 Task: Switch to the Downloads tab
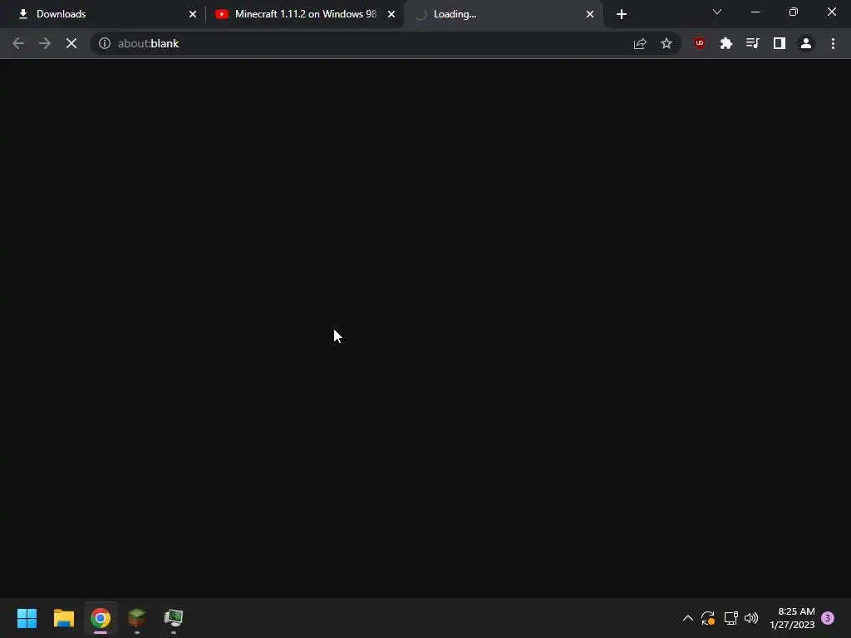(x=103, y=14)
